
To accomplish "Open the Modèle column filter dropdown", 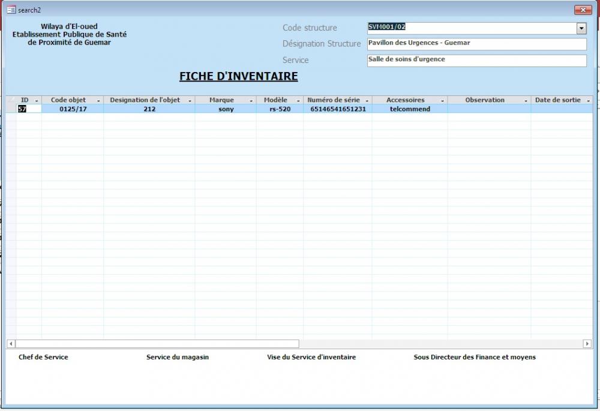I will [298, 100].
